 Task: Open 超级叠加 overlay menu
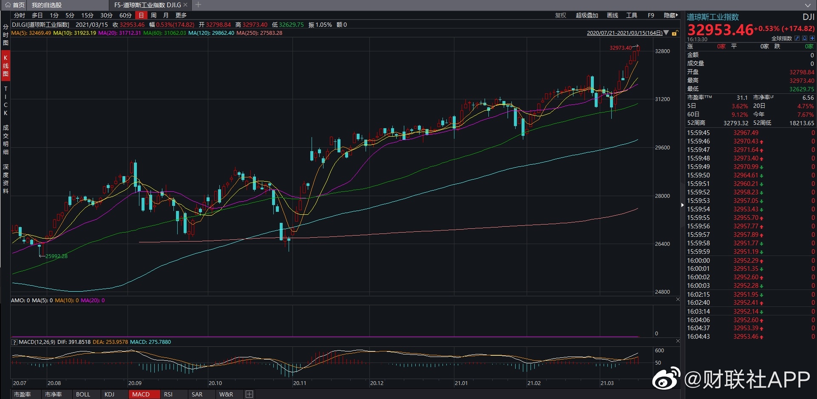point(587,15)
